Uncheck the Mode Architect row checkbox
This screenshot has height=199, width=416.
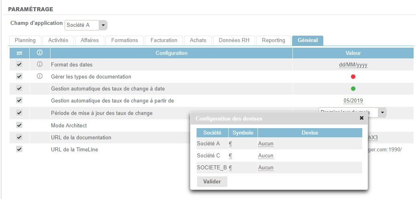click(19, 125)
